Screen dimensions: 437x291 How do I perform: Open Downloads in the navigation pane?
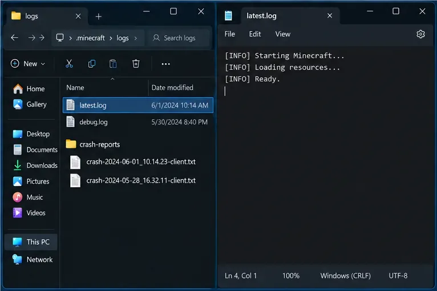click(35, 165)
